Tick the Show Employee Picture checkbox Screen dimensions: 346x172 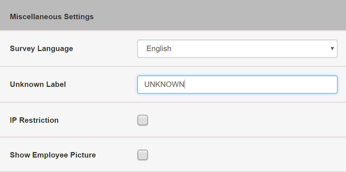(x=143, y=155)
